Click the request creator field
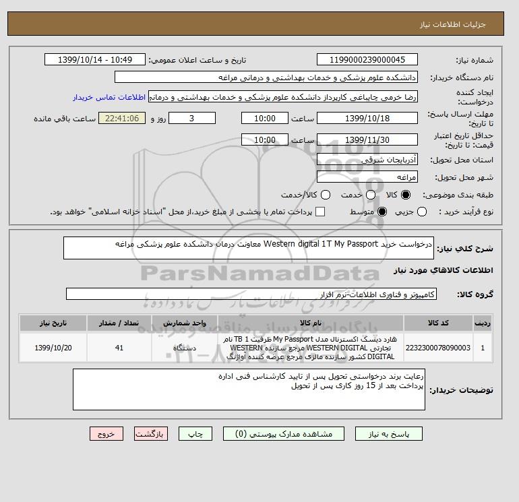 pyautogui.click(x=283, y=97)
